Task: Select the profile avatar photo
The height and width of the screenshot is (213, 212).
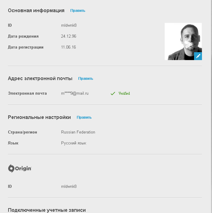Action: click(183, 42)
